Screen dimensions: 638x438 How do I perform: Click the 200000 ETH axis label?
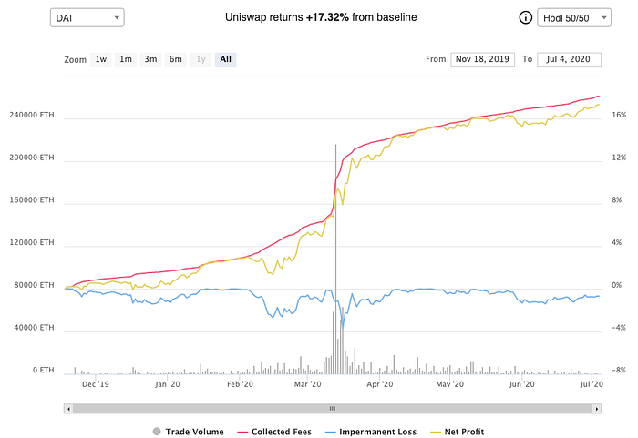[x=32, y=158]
